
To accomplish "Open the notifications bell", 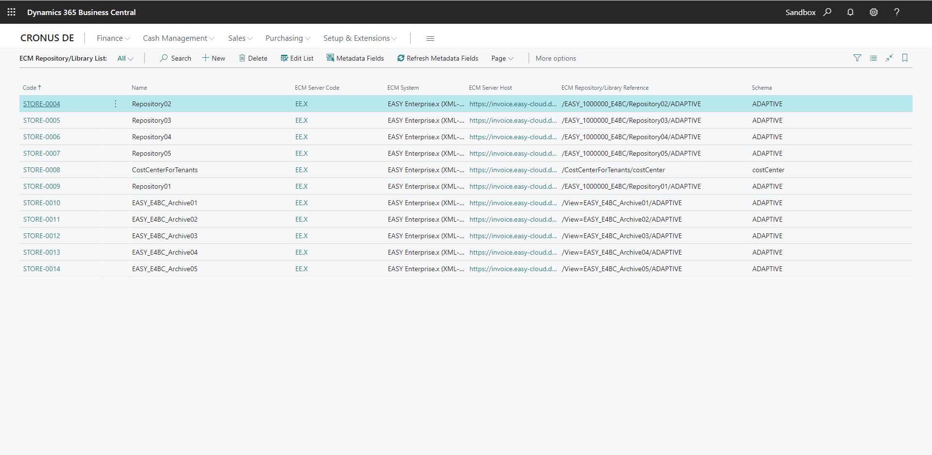I will click(850, 12).
